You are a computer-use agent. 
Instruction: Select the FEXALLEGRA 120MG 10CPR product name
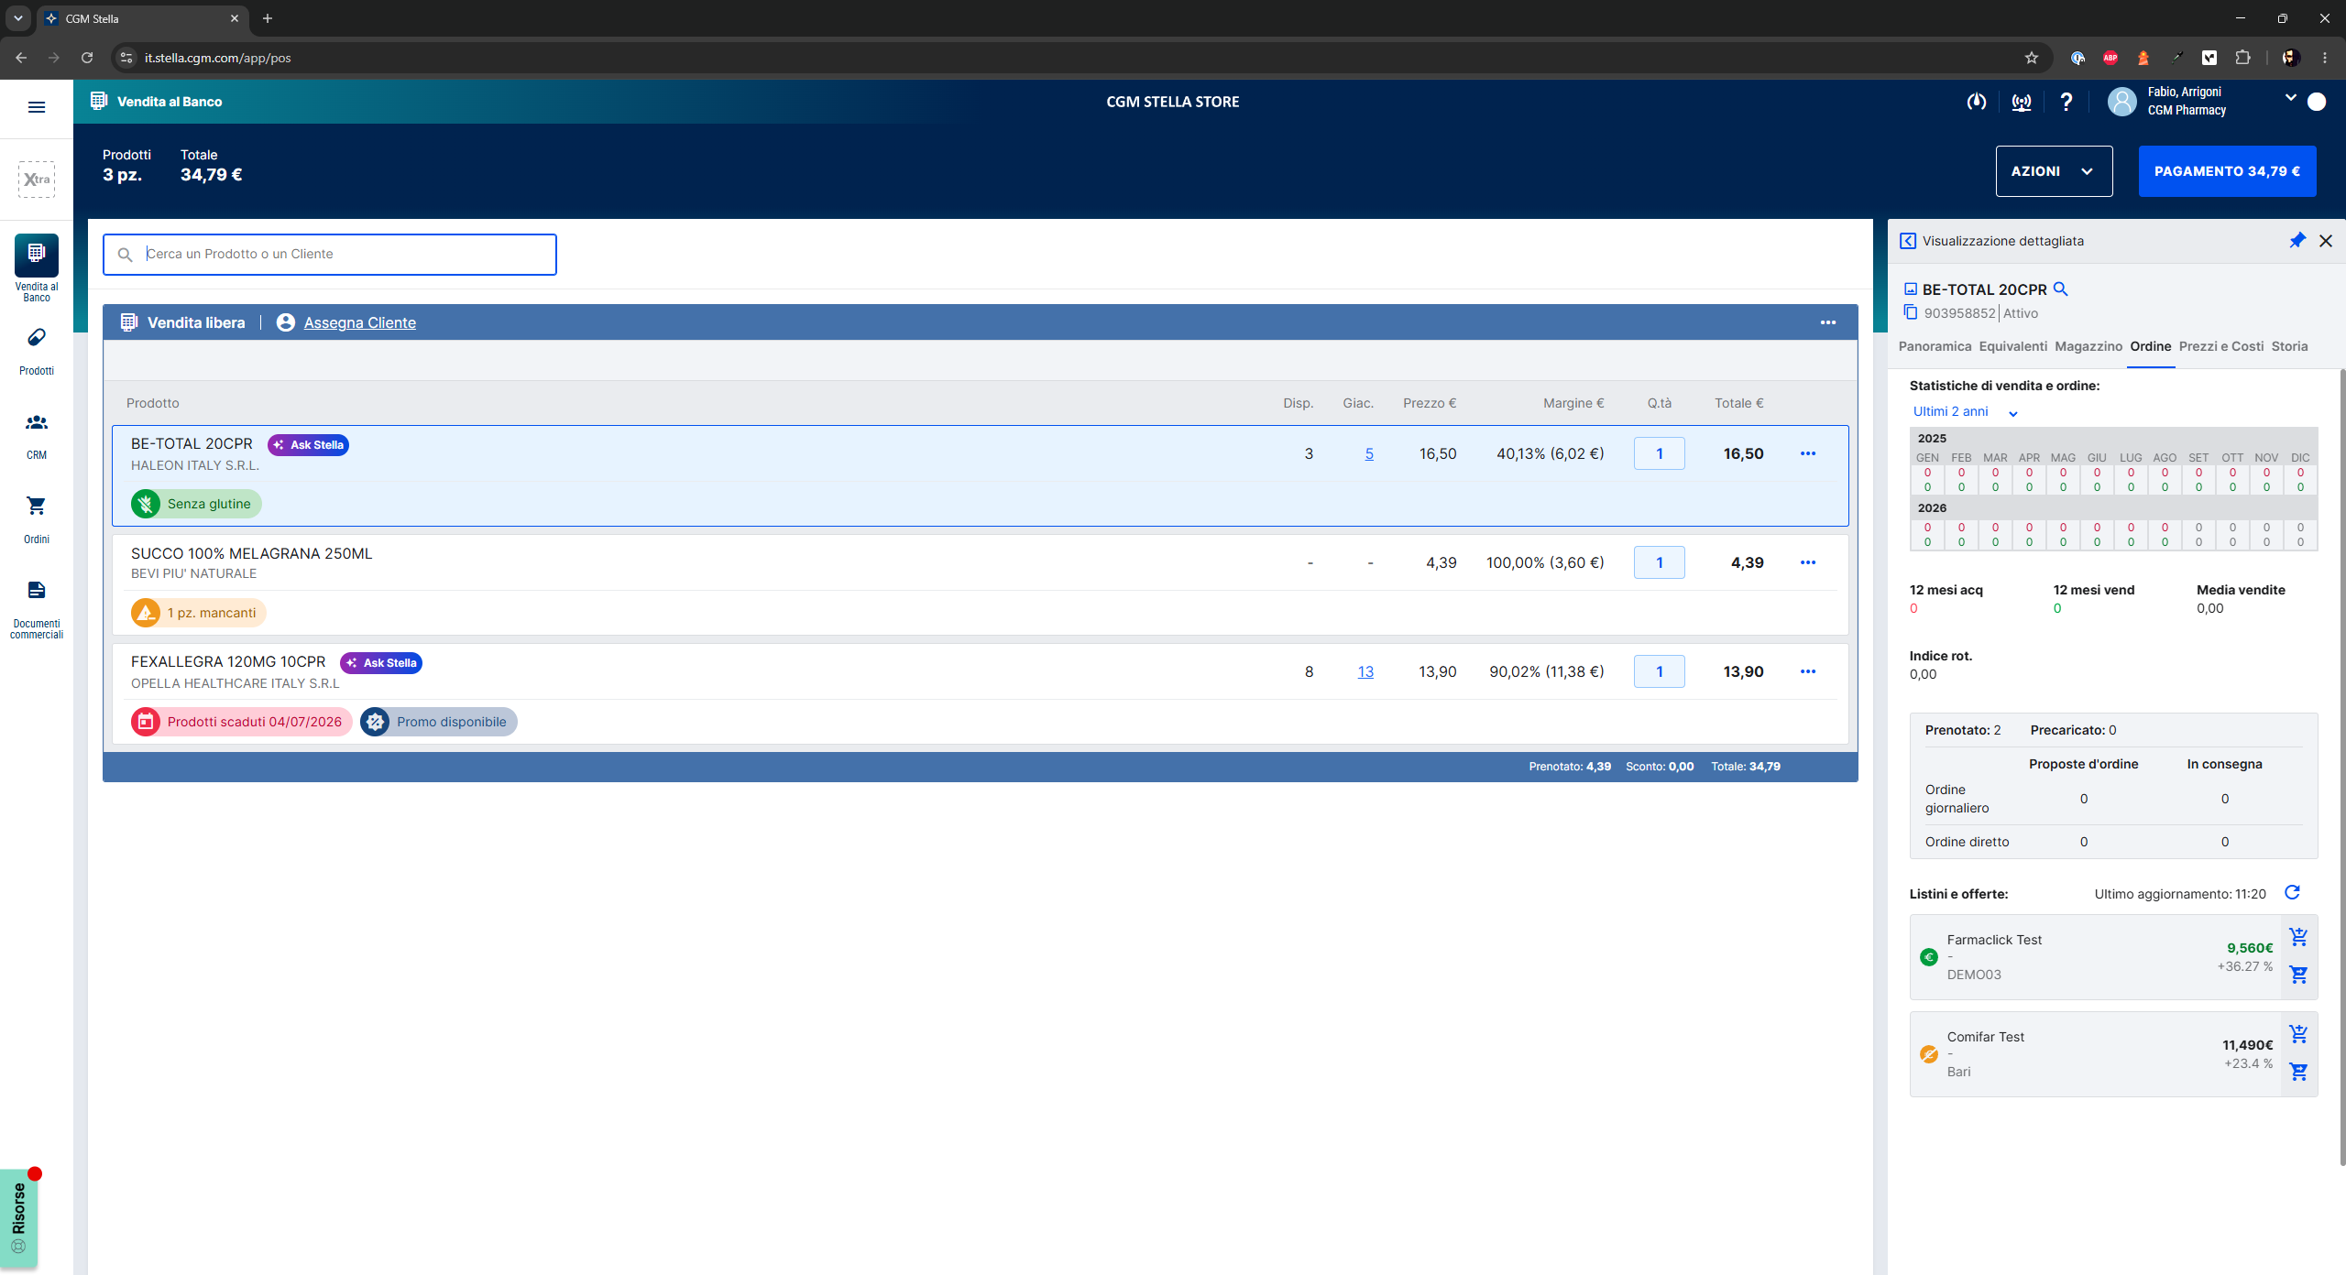tap(228, 661)
